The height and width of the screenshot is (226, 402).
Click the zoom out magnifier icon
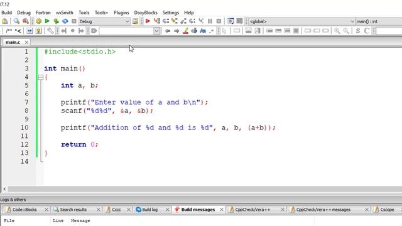pyautogui.click(x=346, y=31)
